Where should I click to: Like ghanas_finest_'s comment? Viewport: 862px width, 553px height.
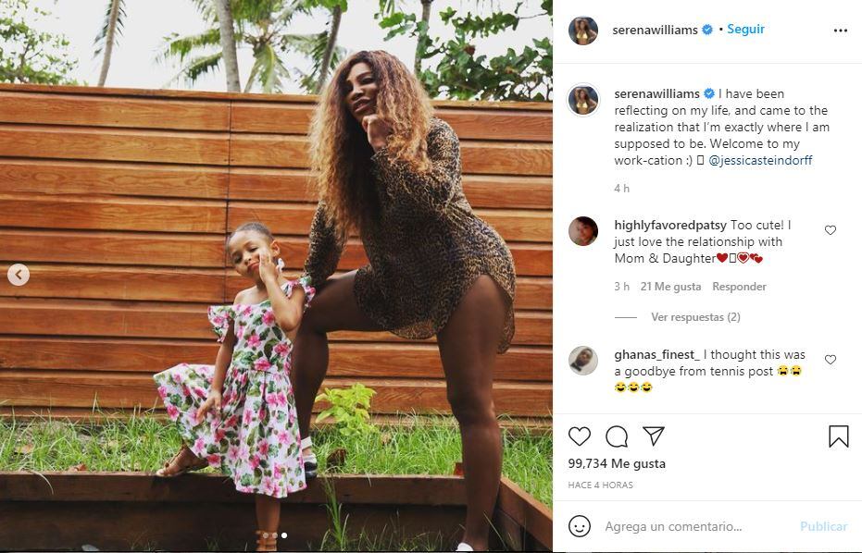831,360
